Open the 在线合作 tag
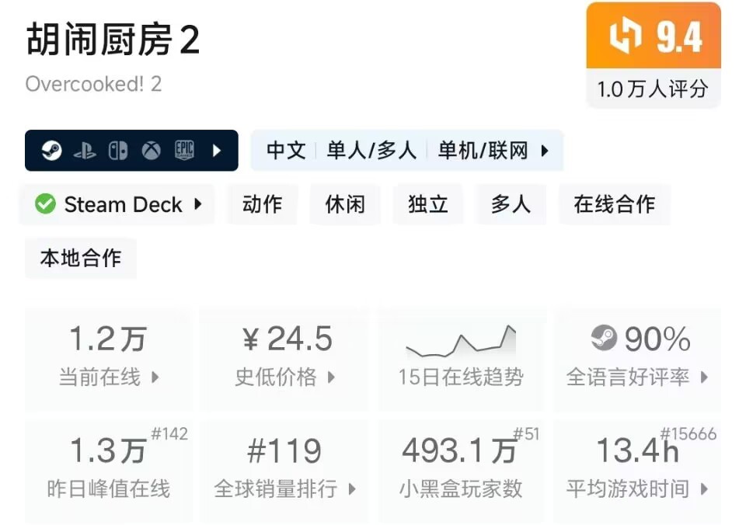The width and height of the screenshot is (746, 525). click(614, 204)
